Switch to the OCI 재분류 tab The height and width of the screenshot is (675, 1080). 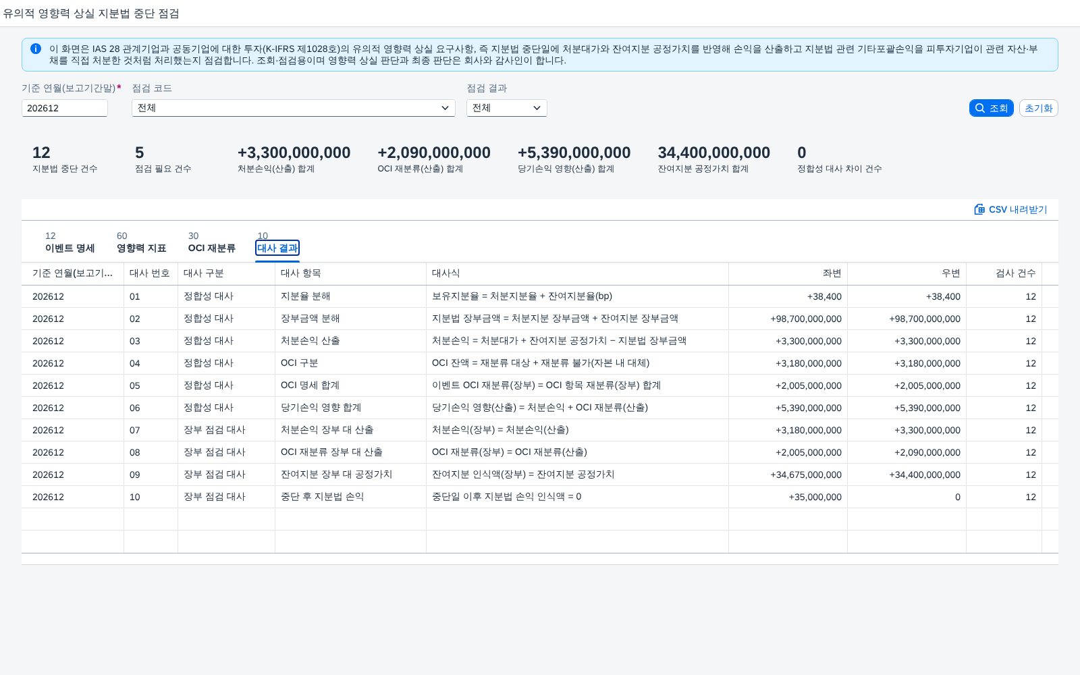tap(211, 248)
